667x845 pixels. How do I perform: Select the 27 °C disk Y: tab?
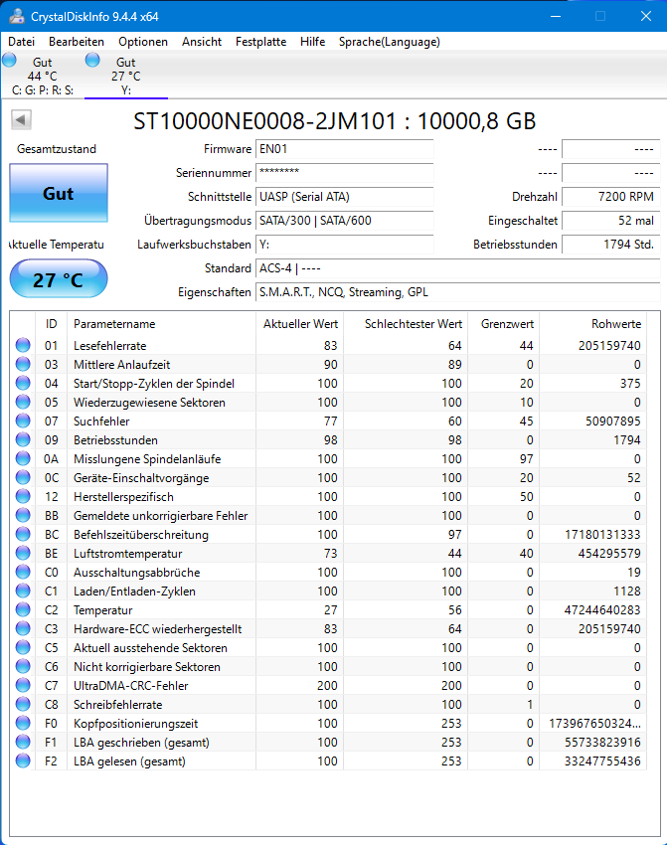click(126, 76)
